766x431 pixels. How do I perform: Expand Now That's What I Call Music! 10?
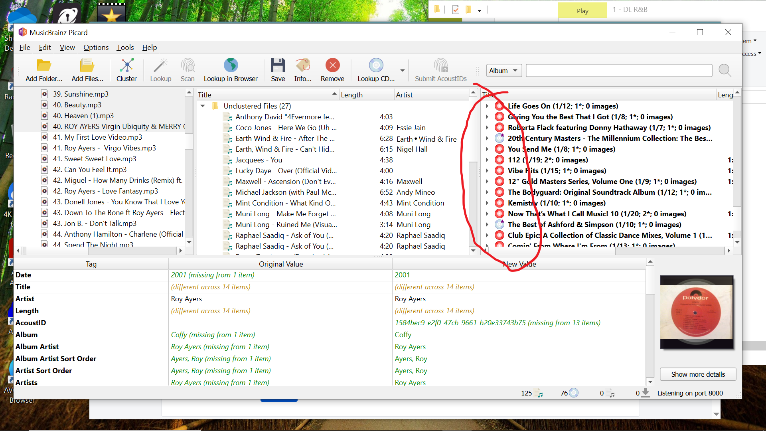coord(487,214)
